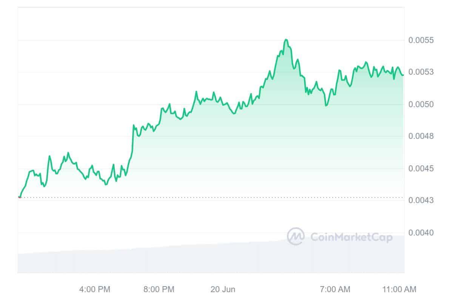Click the 0.0053 price axis label

coord(421,72)
